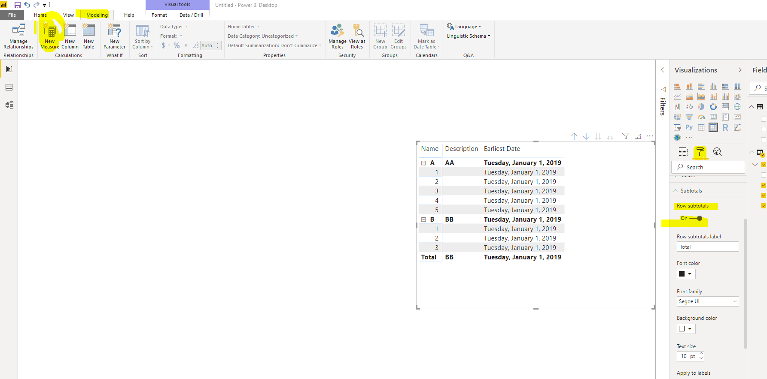Collapse row B in the matrix
The image size is (767, 379).
pos(423,220)
